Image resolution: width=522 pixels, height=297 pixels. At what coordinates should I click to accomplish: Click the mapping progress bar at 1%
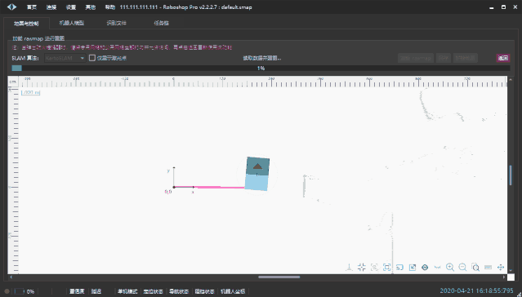261,69
